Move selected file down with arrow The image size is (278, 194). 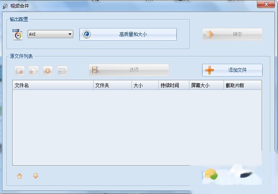click(36, 176)
